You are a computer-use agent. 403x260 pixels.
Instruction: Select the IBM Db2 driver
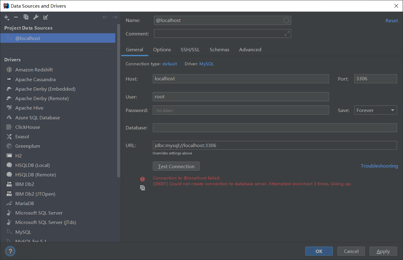tap(58, 184)
